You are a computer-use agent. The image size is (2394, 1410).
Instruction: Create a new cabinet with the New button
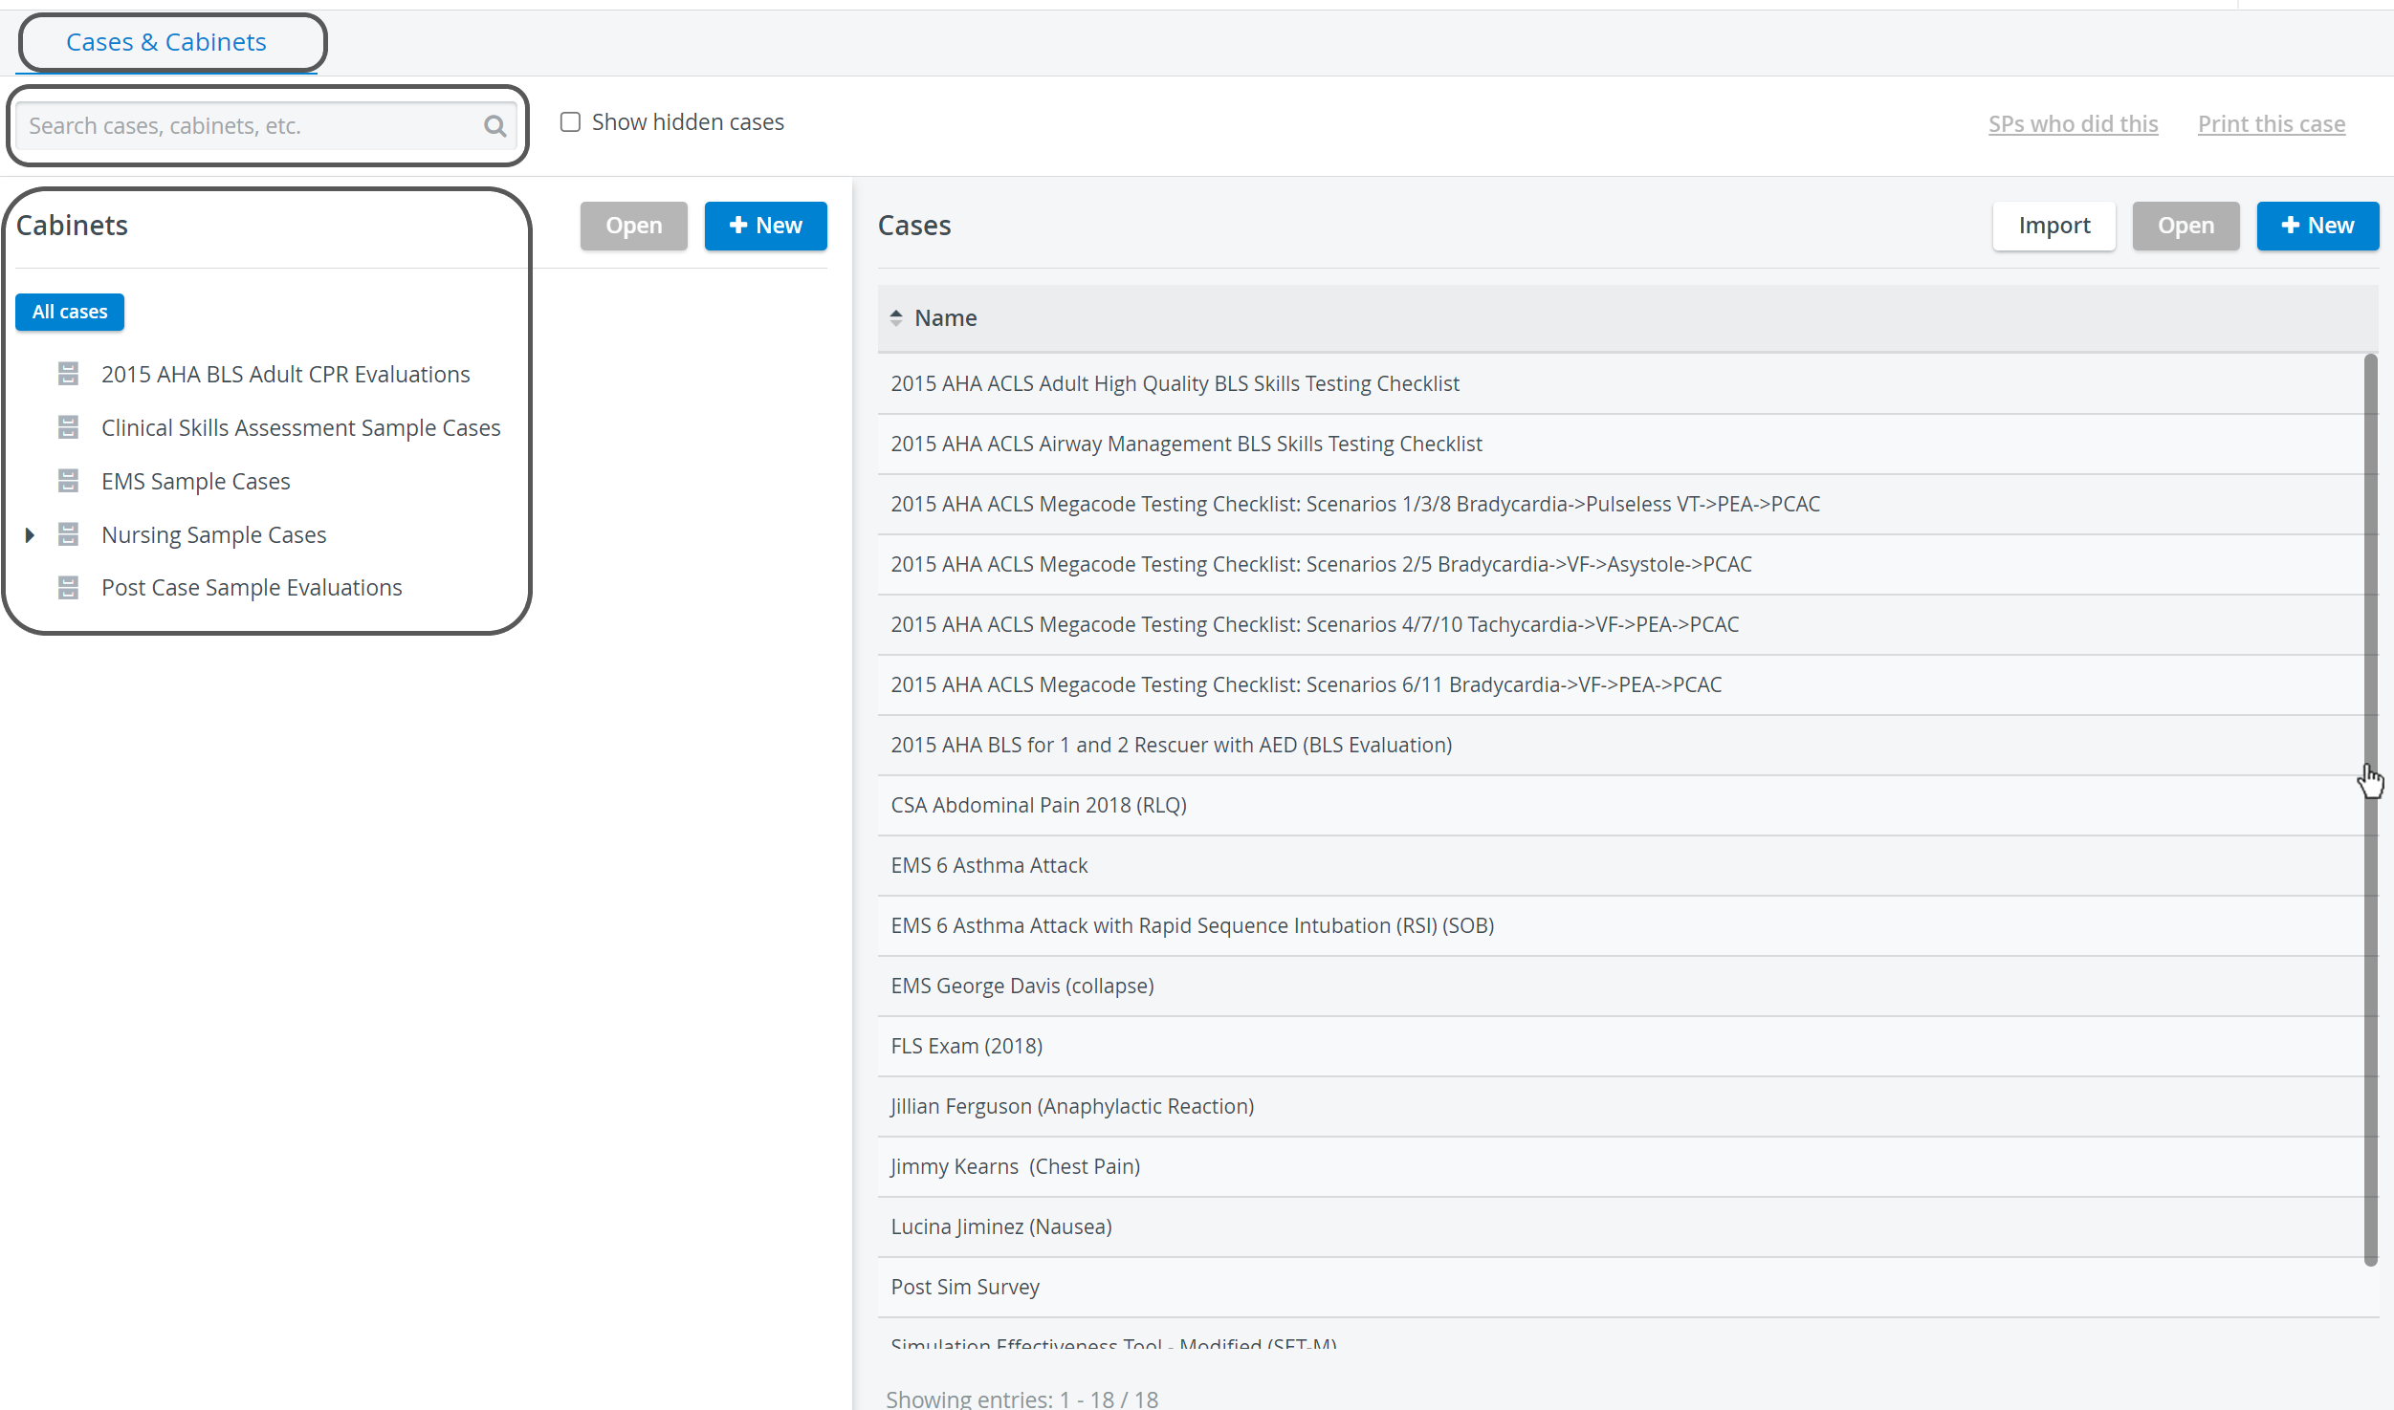coord(766,226)
